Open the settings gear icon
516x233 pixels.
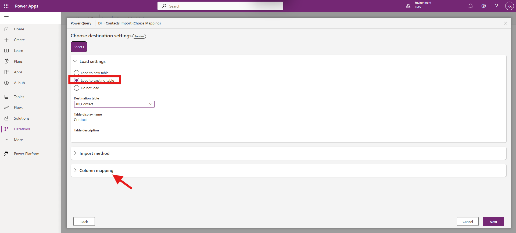483,6
